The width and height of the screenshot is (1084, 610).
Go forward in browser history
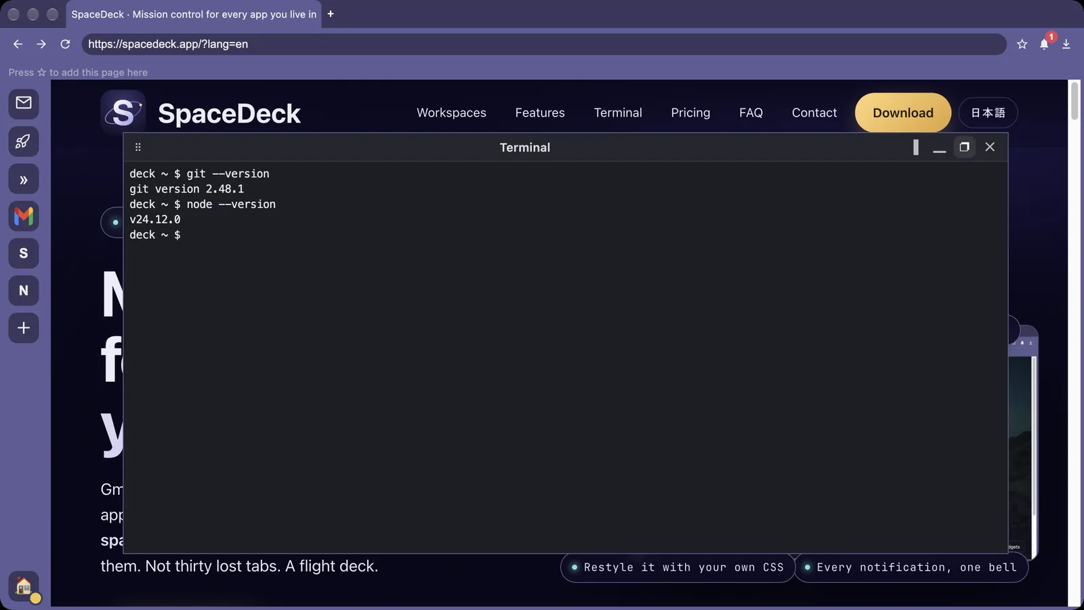coord(41,44)
